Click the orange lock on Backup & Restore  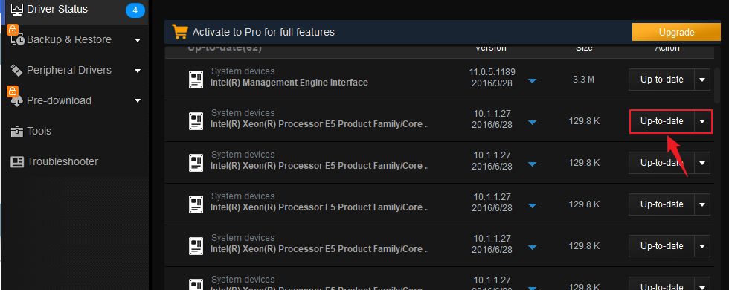13,30
